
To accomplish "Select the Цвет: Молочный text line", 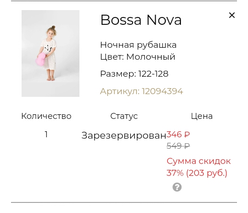I will [x=138, y=57].
